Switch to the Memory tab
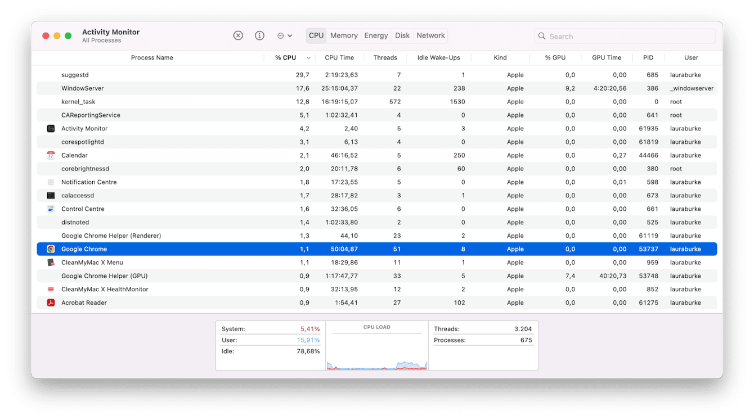This screenshot has width=754, height=420. click(x=344, y=35)
